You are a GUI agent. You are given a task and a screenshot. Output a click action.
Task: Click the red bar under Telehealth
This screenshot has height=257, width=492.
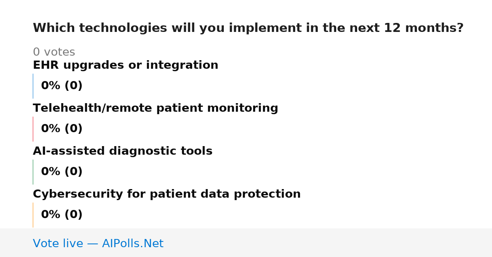point(33,129)
